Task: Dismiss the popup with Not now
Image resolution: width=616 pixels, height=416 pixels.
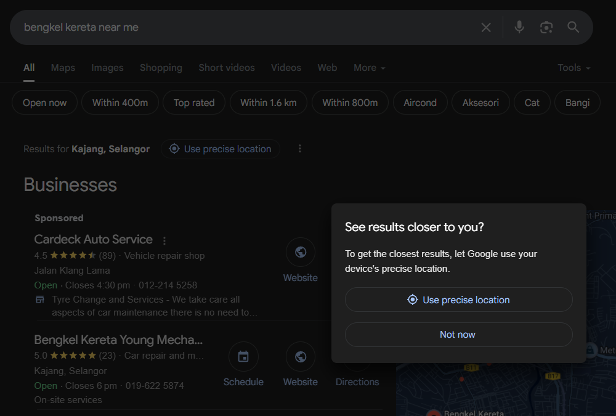Action: point(459,335)
